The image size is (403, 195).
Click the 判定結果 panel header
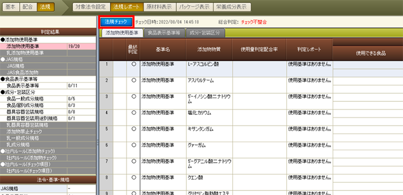48,32
